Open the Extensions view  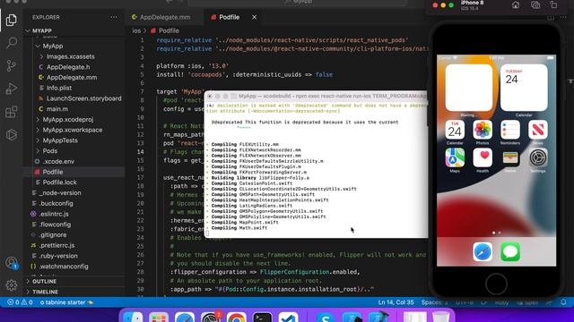(12, 112)
